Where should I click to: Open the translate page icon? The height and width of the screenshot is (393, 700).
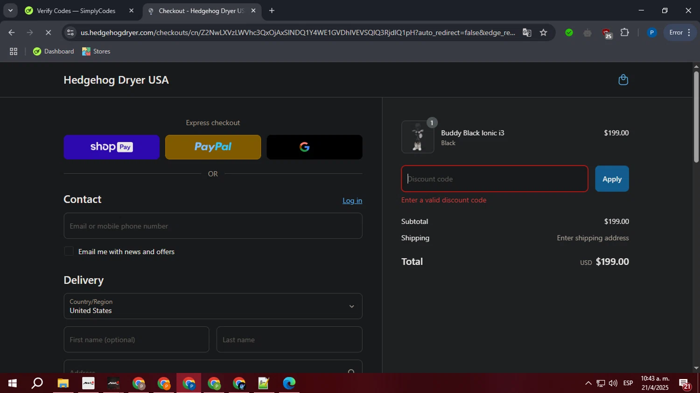[x=527, y=33]
